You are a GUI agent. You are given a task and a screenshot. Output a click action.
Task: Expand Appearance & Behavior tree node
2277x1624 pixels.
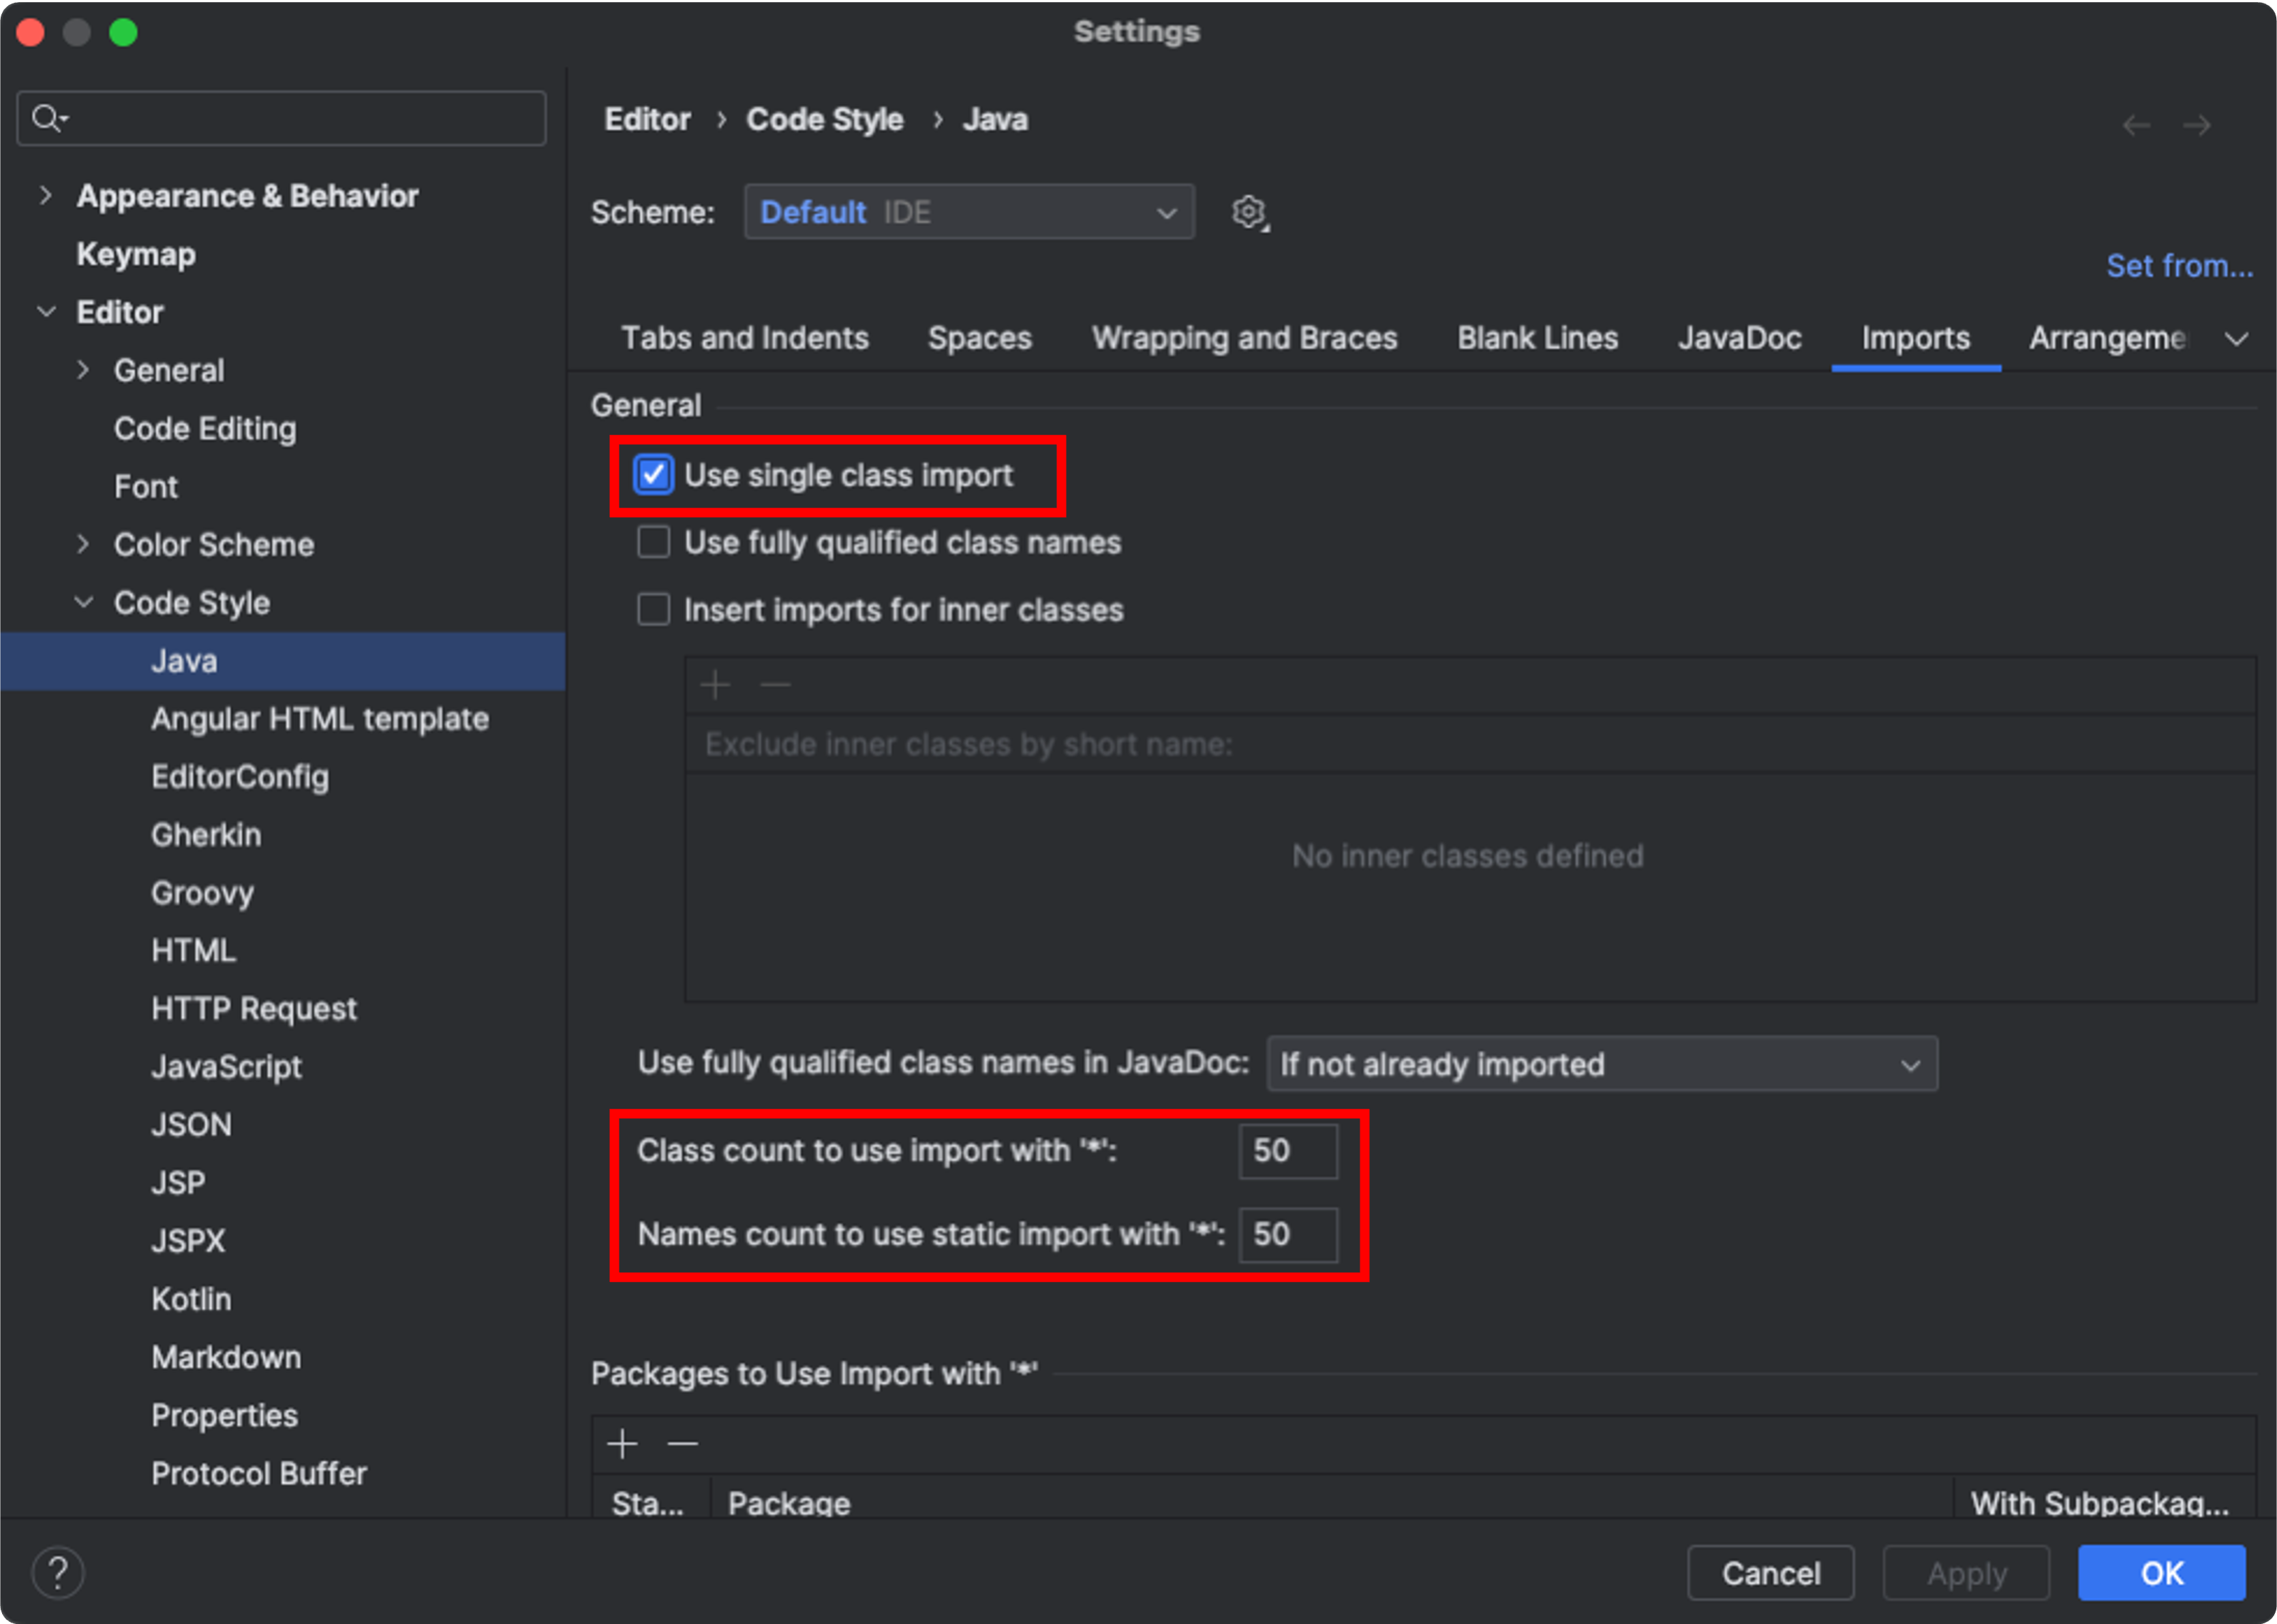tap(46, 195)
